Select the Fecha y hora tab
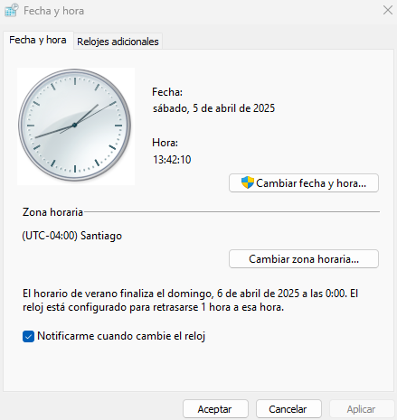The height and width of the screenshot is (420, 397). 38,40
